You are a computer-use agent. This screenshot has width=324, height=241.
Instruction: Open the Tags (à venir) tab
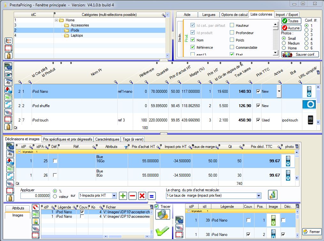[133, 139]
